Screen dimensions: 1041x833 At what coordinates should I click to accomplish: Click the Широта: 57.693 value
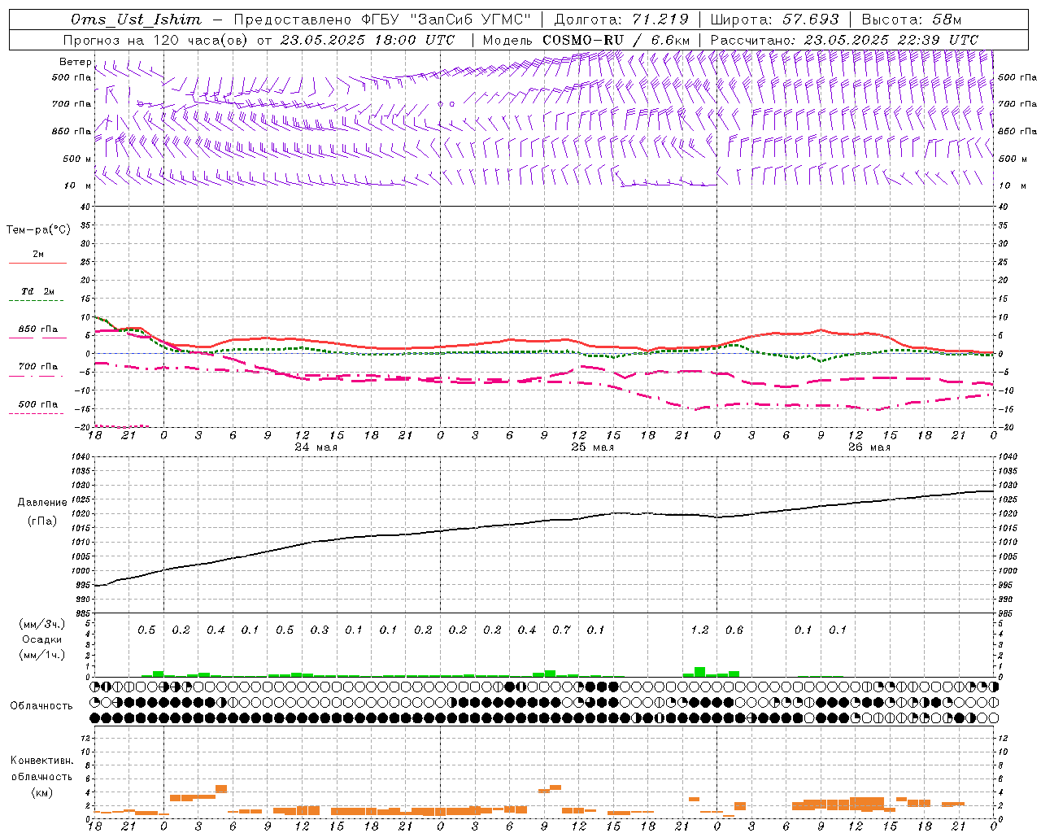[x=774, y=20]
